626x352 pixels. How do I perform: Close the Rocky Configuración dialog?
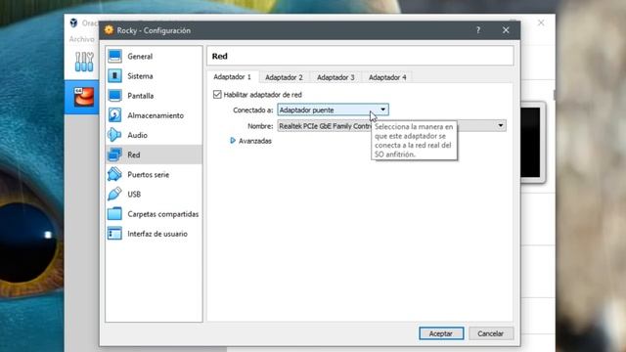click(x=506, y=30)
